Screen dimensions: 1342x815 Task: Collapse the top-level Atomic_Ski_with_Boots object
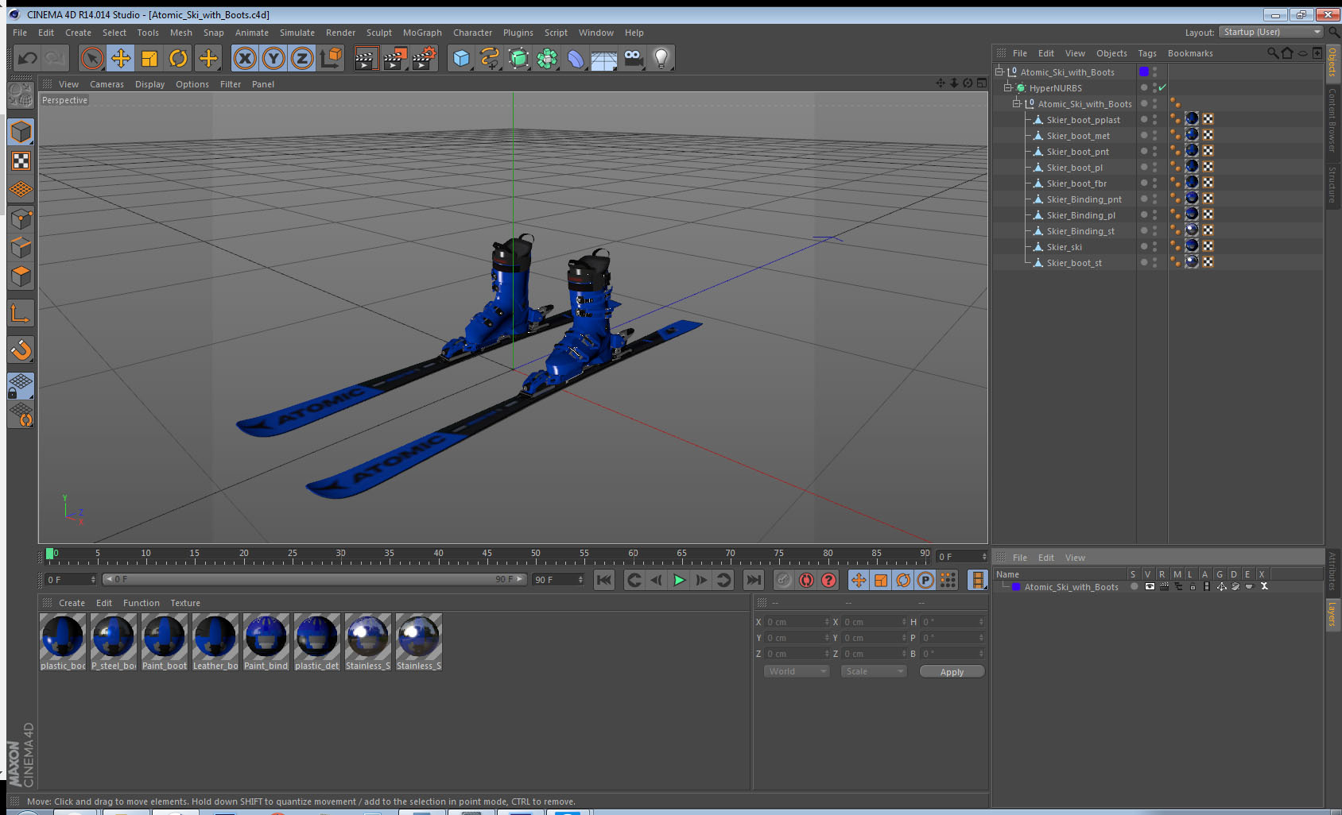(x=999, y=71)
